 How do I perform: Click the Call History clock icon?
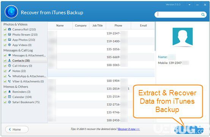pyautogui.click(x=9, y=65)
